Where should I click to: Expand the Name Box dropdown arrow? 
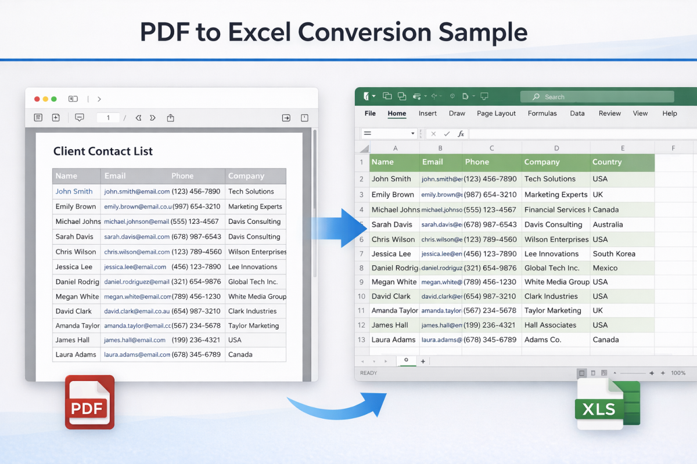click(413, 133)
